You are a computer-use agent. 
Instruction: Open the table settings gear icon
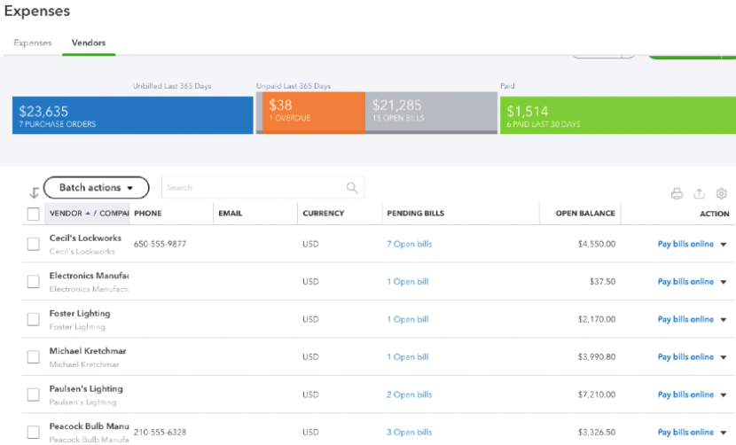(x=721, y=193)
